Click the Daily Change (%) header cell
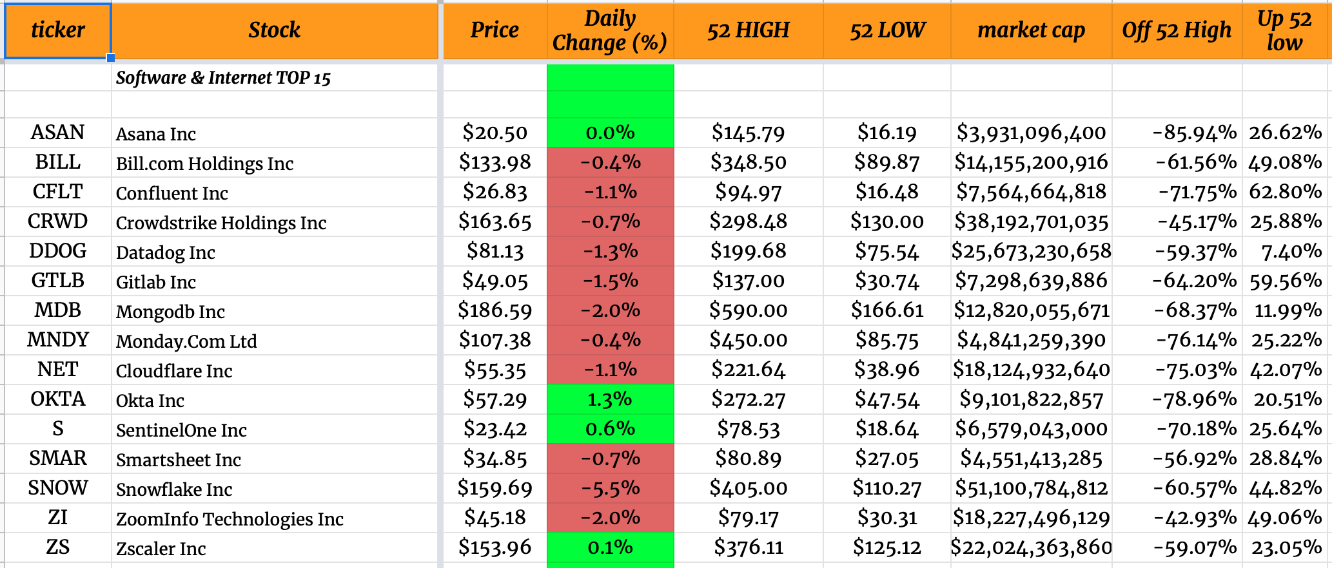 tap(610, 30)
